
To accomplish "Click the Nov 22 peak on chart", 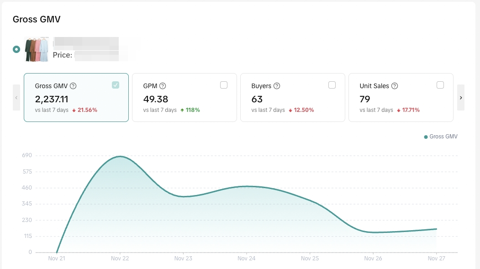I will click(120, 157).
